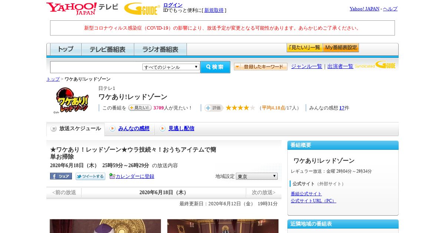This screenshot has height=233, width=445.
Task: Click the G-GUIDE logo in header
Action: coord(142,9)
